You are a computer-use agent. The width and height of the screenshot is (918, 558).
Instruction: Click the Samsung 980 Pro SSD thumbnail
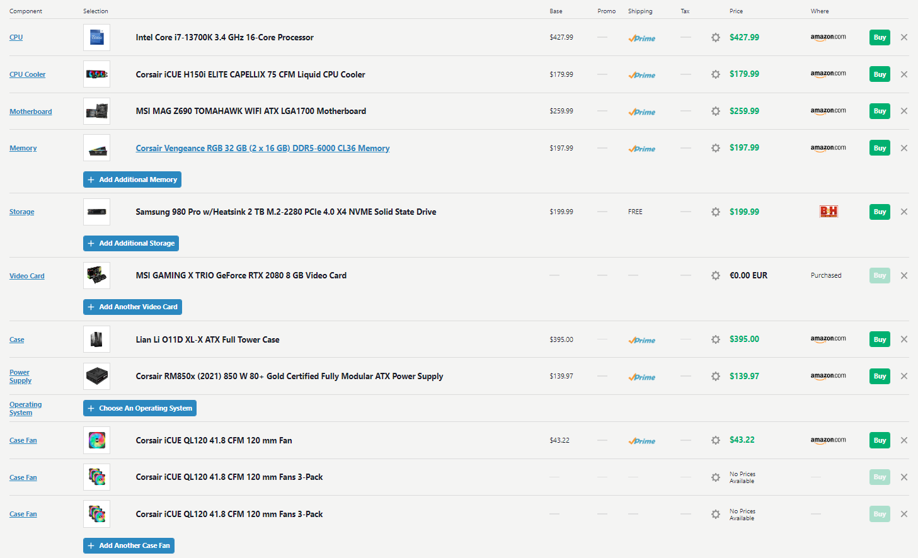pyautogui.click(x=96, y=212)
